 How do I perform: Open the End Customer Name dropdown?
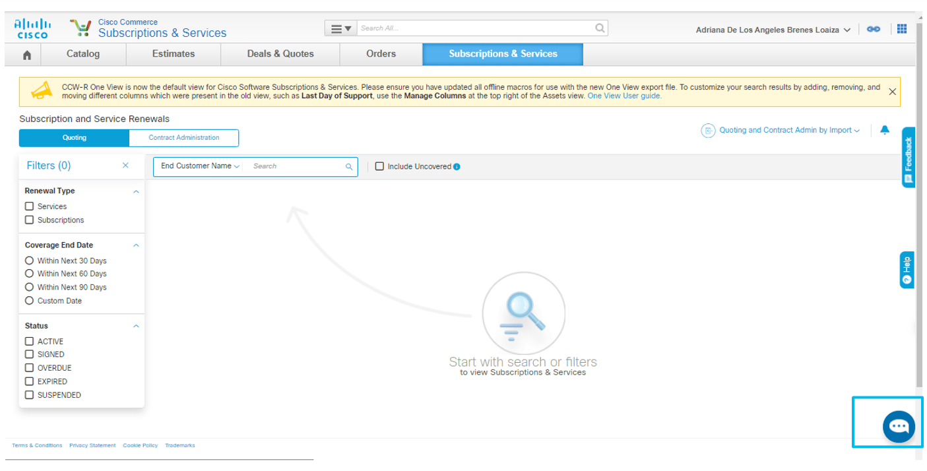(200, 166)
